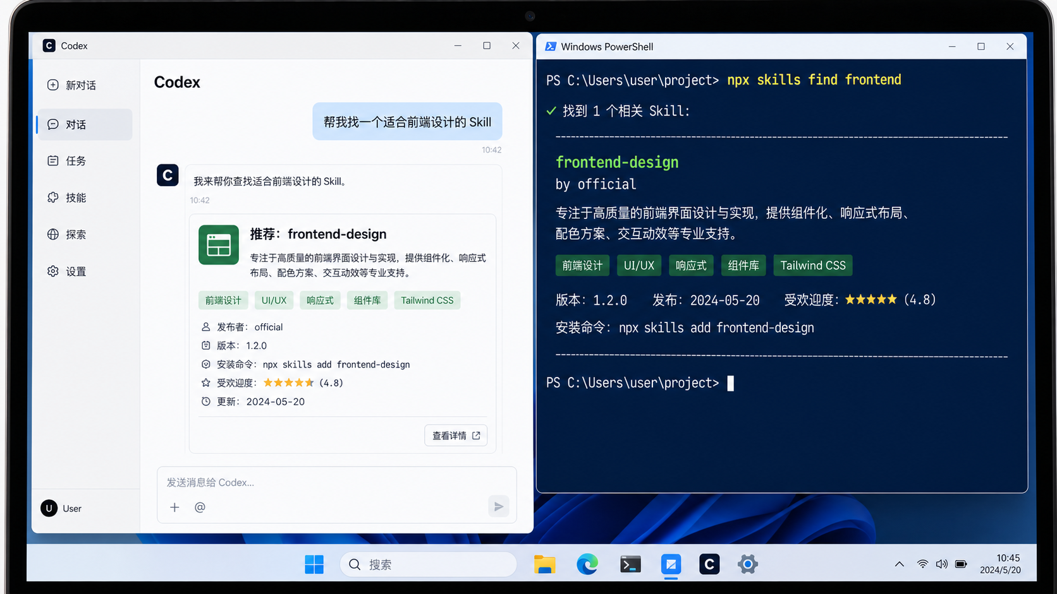The height and width of the screenshot is (594, 1057).
Task: Open File Explorer from taskbar
Action: coord(544,564)
